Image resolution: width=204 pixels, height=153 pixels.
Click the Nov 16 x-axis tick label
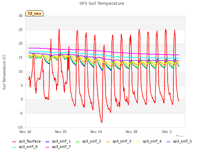tap(25, 132)
